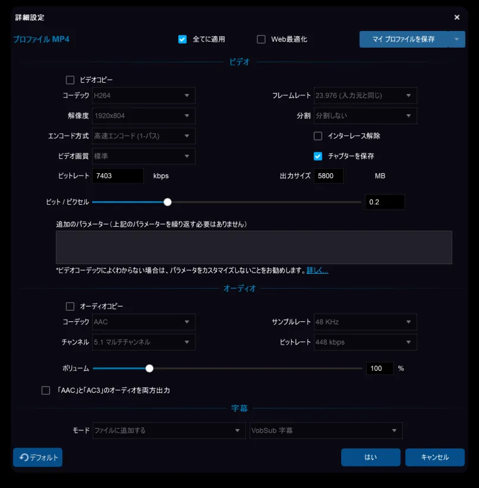Click the 出力サイズ field showing 5800

[x=329, y=176]
